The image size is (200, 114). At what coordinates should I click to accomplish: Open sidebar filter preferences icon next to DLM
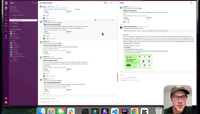33,3
